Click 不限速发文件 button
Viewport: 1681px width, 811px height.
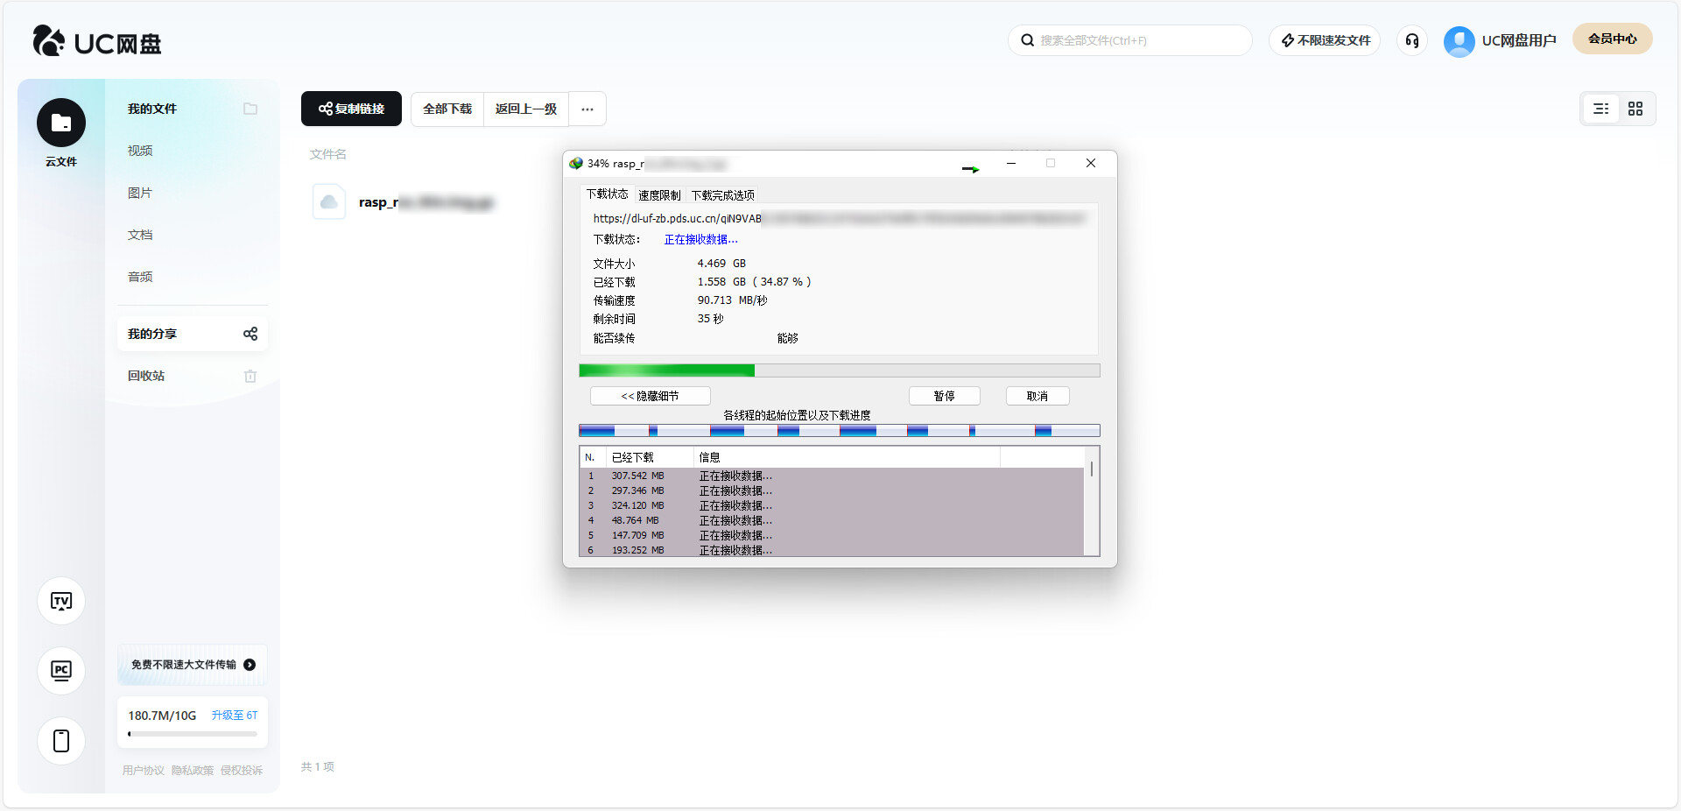tap(1325, 40)
